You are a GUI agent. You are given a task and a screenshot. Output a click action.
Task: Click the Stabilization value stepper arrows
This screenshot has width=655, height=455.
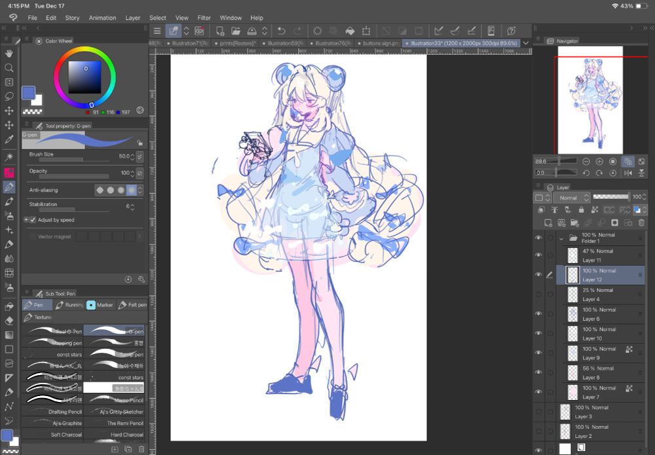(x=132, y=206)
